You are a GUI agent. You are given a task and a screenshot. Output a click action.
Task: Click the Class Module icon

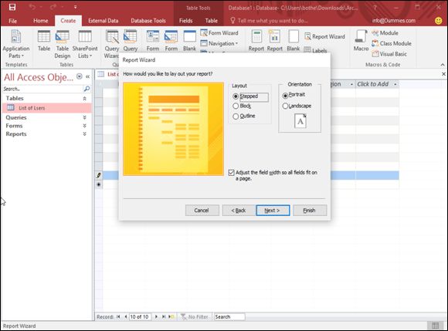pos(375,43)
